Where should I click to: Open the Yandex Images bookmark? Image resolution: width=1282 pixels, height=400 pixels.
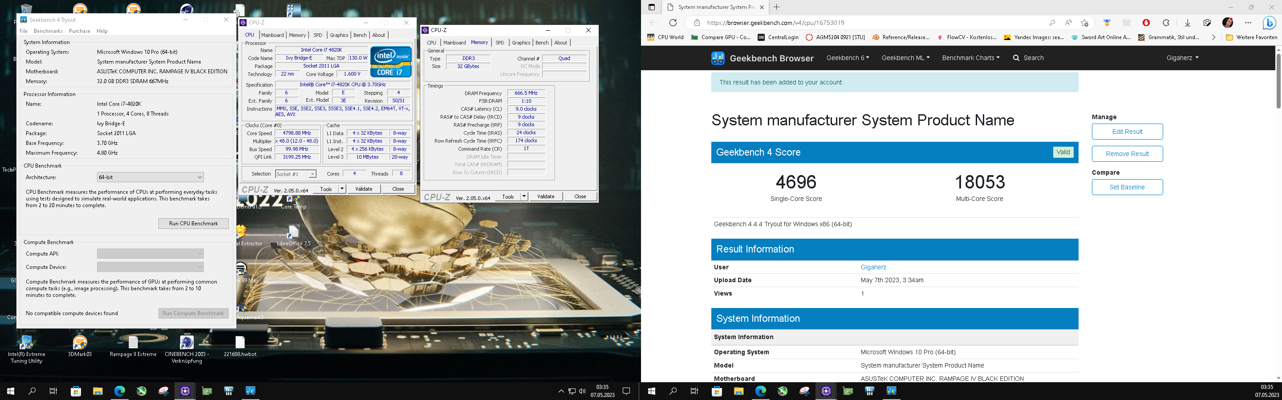click(1033, 37)
